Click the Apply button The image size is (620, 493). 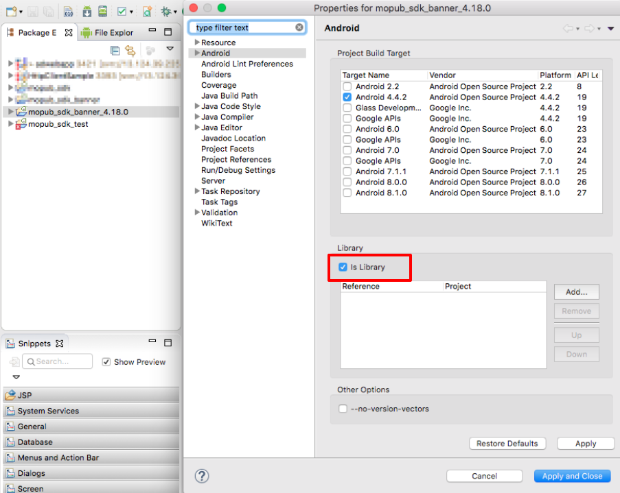pyautogui.click(x=586, y=444)
